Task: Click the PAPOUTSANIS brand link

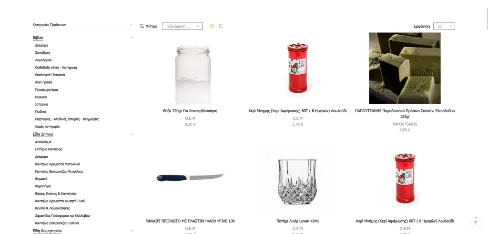Action: pos(405,124)
